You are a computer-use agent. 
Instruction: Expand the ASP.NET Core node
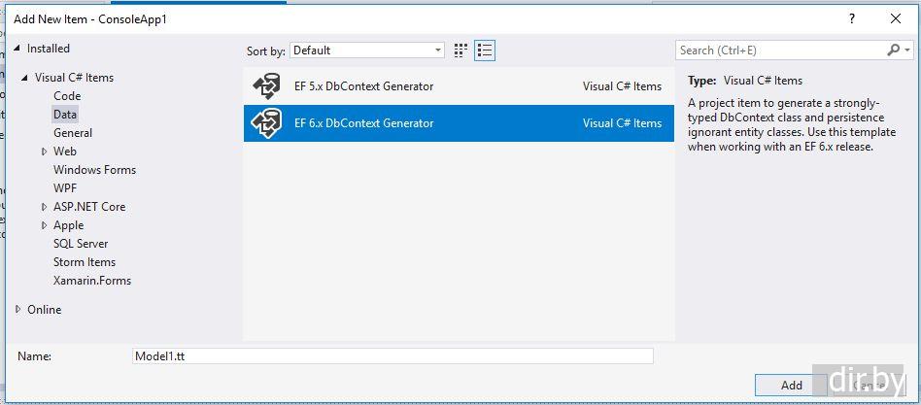tap(44, 207)
